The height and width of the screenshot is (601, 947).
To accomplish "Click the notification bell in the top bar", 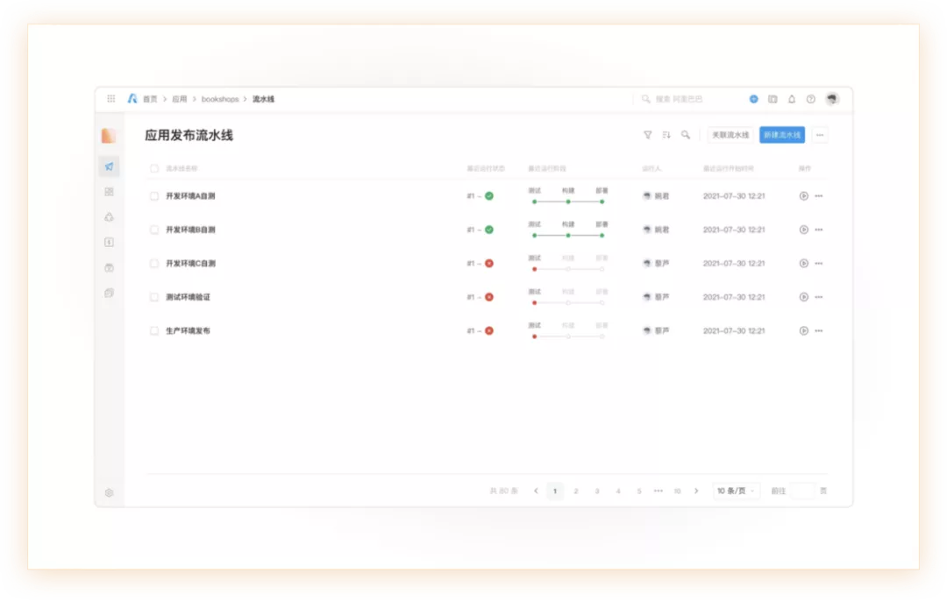I will pos(792,99).
